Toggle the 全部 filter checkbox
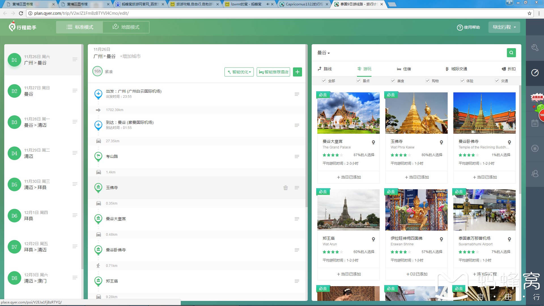Image resolution: width=544 pixels, height=306 pixels. pyautogui.click(x=324, y=81)
